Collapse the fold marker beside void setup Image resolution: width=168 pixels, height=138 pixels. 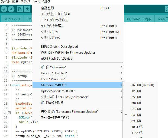pyautogui.click(x=10, y=85)
